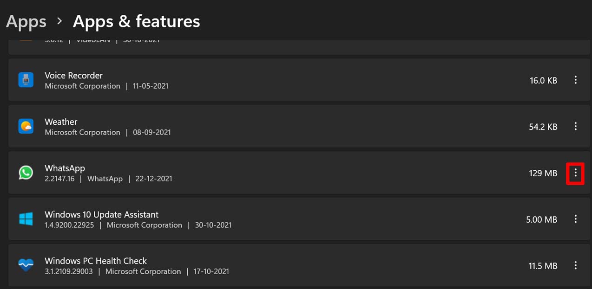Viewport: 592px width, 289px height.
Task: Open options menu for Voice Recorder
Action: pyautogui.click(x=576, y=80)
